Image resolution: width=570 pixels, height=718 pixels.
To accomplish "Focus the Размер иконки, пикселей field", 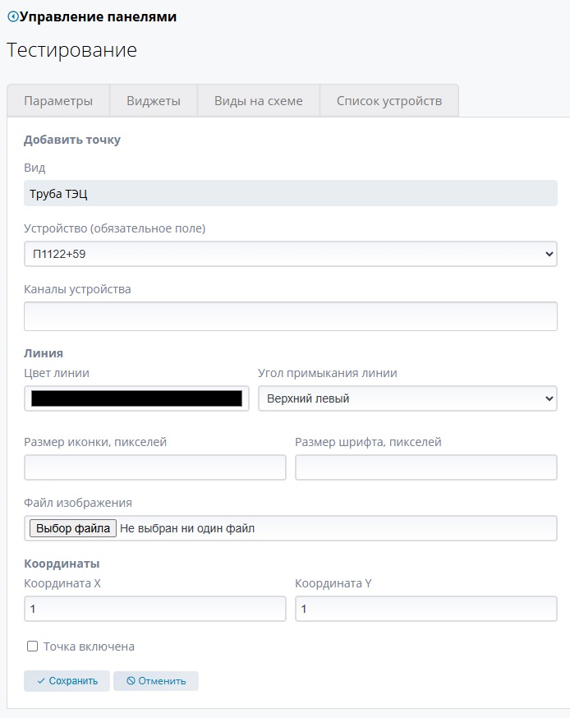I will tap(155, 467).
